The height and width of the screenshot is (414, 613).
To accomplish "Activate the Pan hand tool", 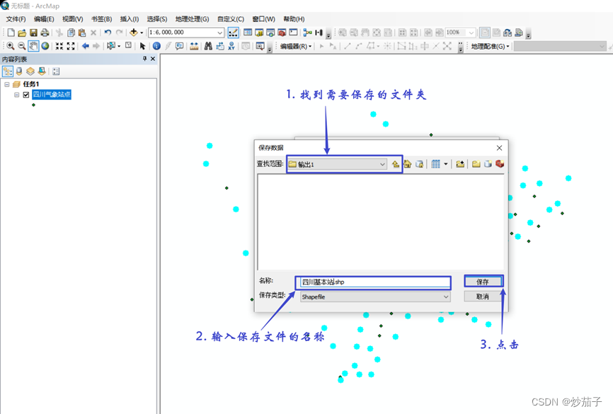I will pyautogui.click(x=33, y=46).
